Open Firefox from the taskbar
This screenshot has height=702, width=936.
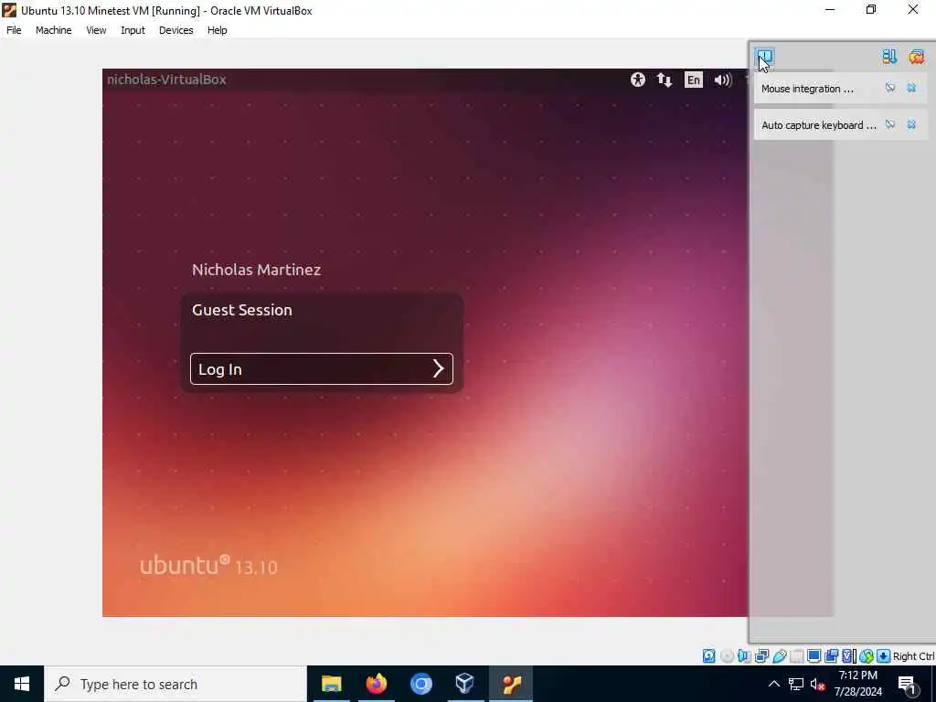376,684
